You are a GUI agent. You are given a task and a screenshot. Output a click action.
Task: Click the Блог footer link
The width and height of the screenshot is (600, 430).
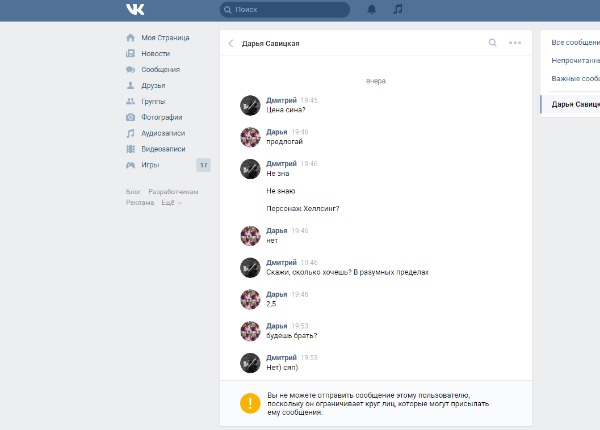click(x=133, y=192)
